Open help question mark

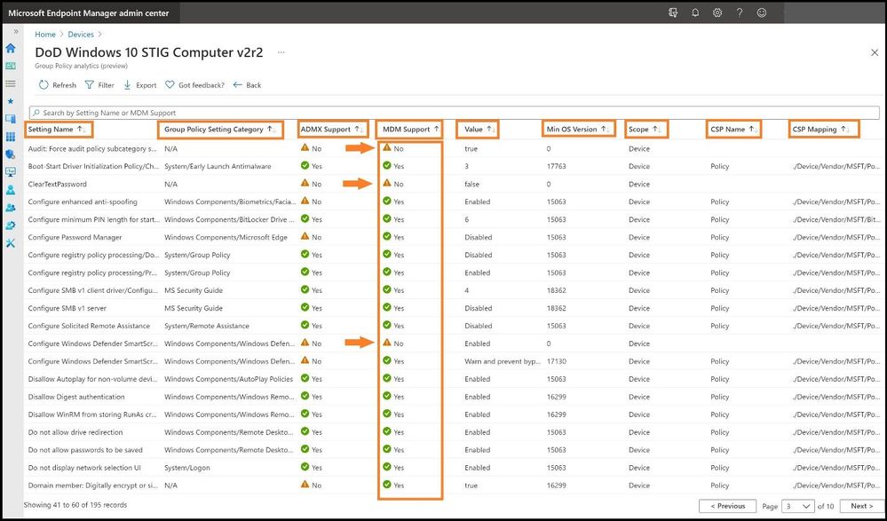740,12
